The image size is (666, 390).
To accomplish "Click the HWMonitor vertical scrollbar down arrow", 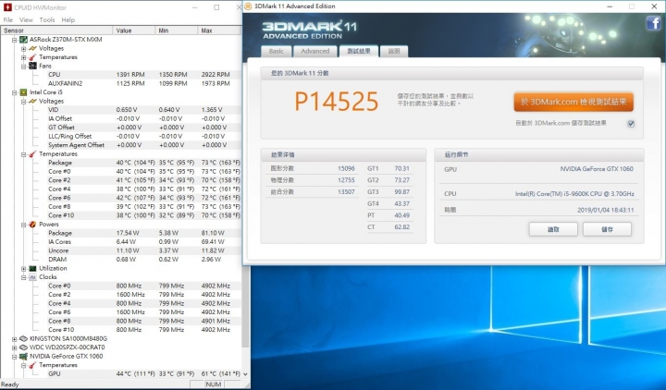I will click(245, 374).
